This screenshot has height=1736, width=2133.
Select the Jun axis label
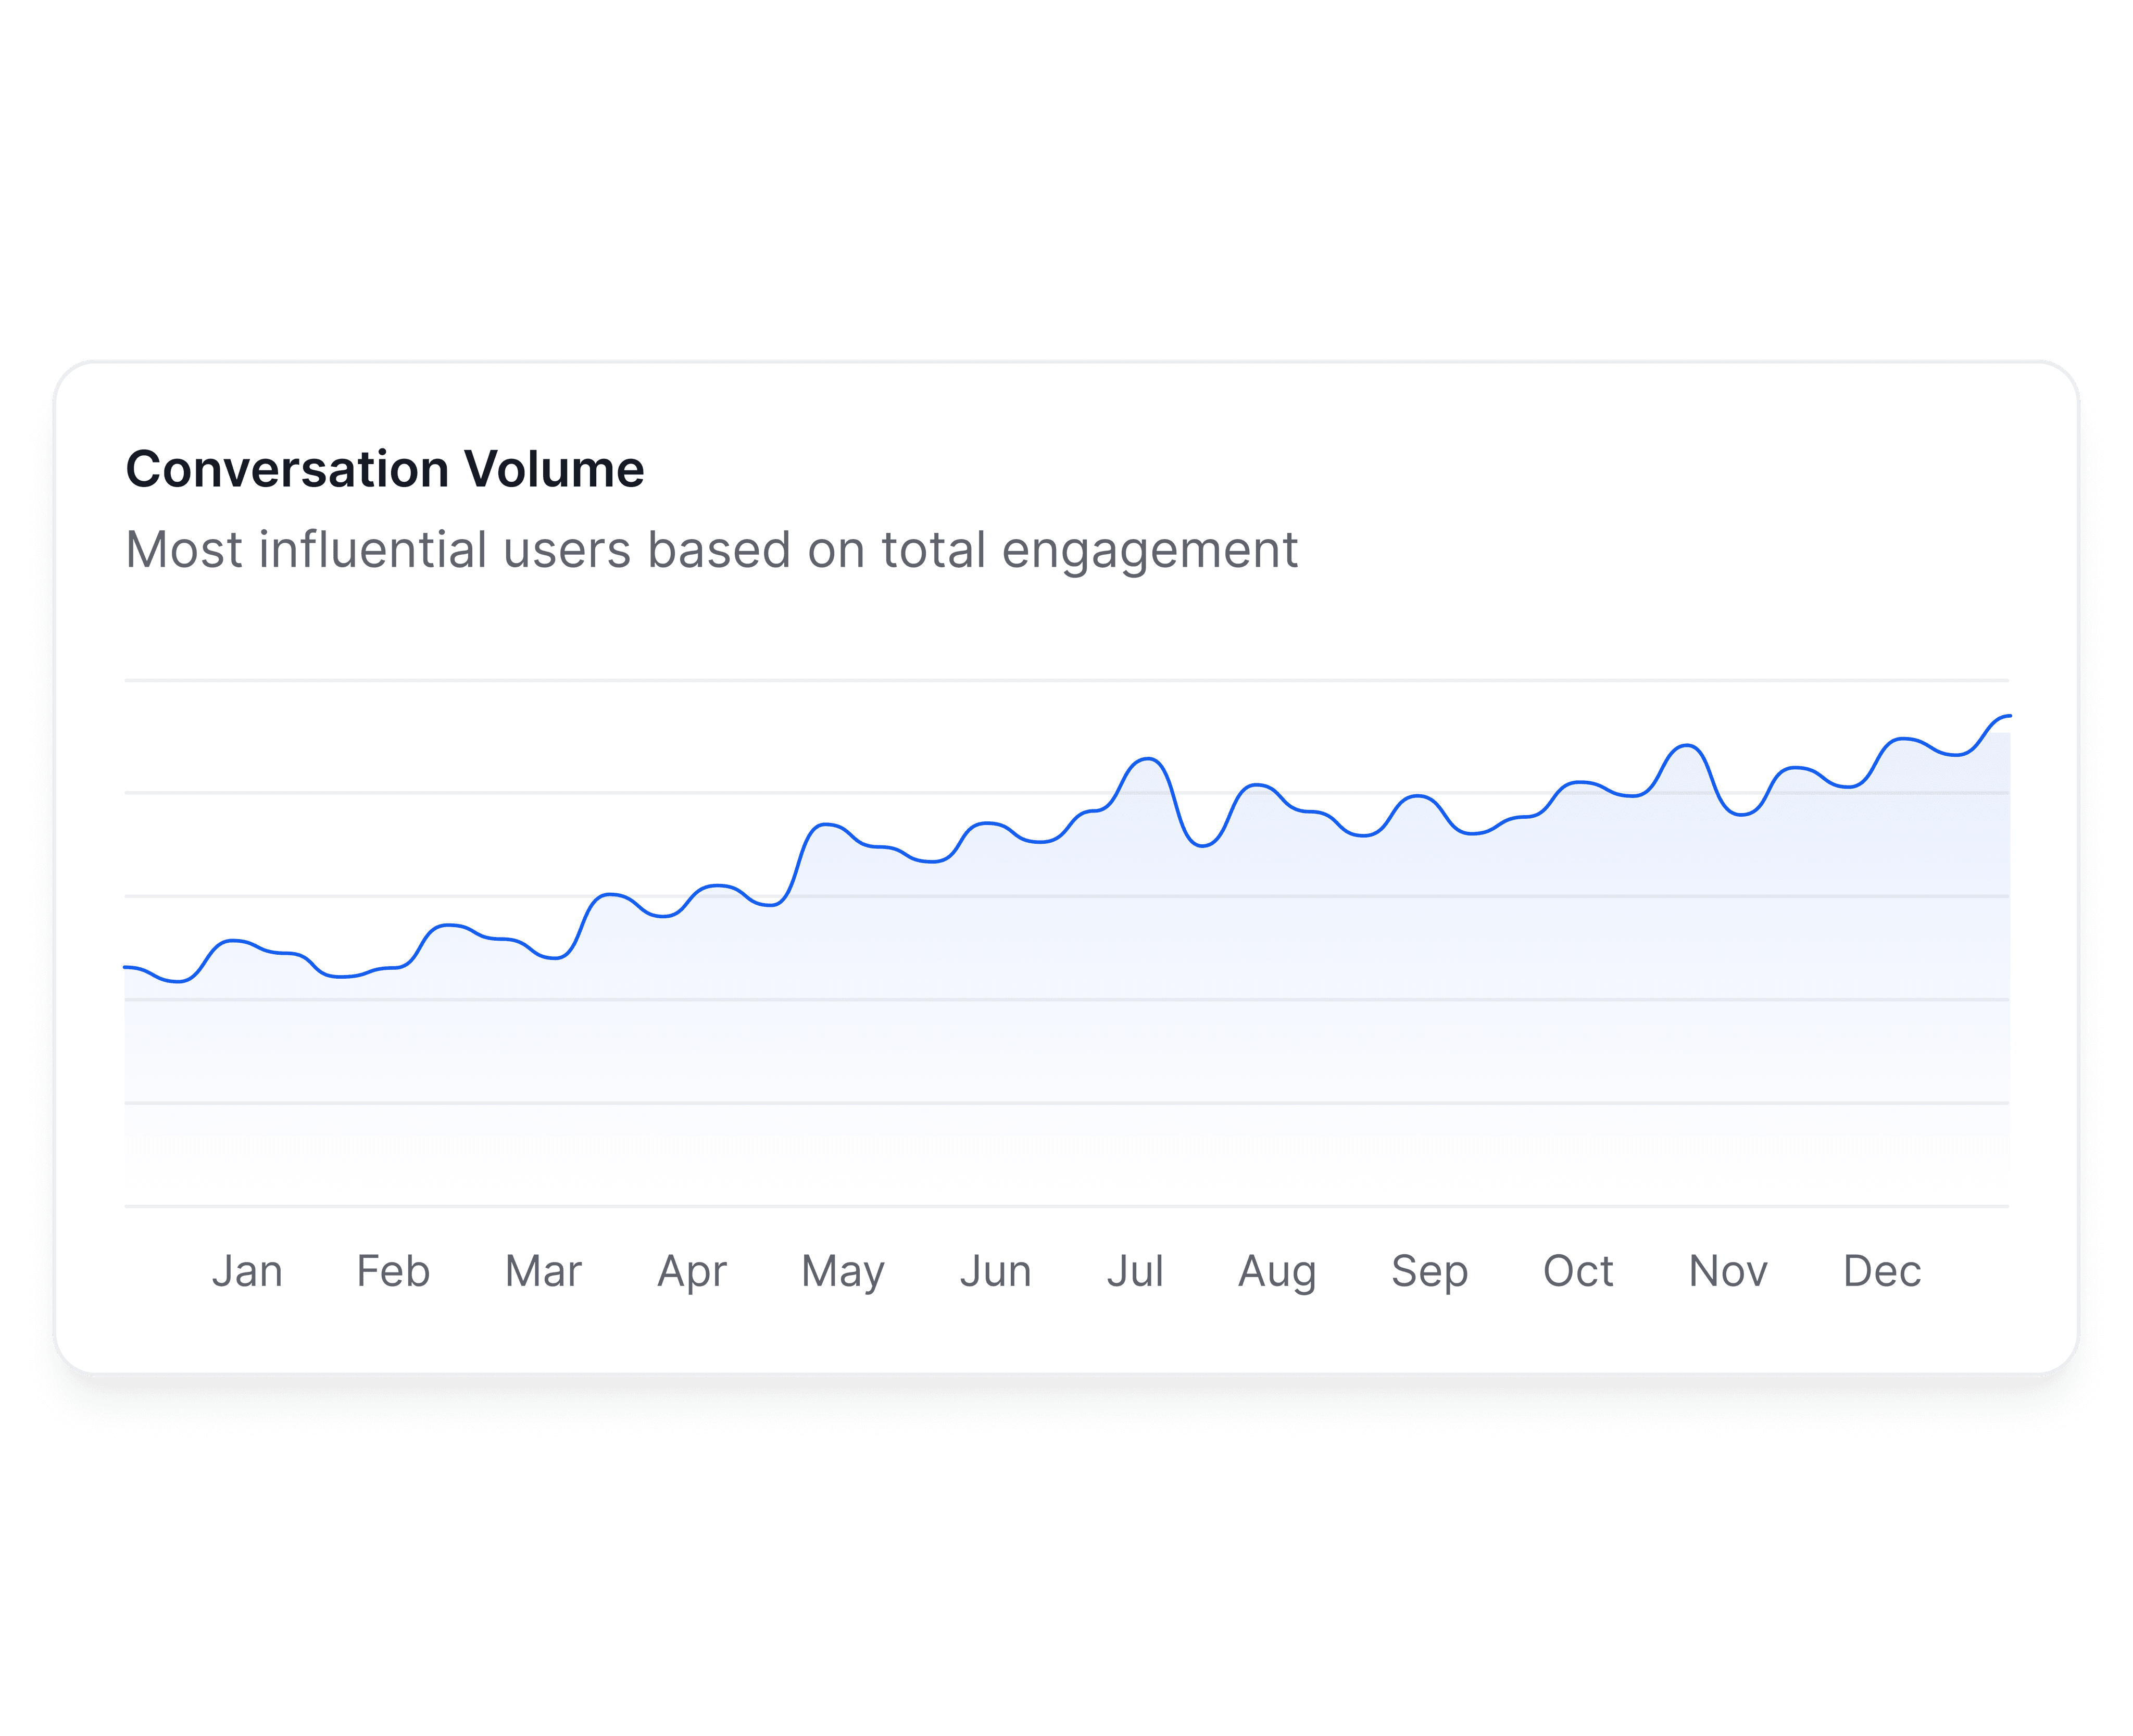pyautogui.click(x=996, y=1271)
